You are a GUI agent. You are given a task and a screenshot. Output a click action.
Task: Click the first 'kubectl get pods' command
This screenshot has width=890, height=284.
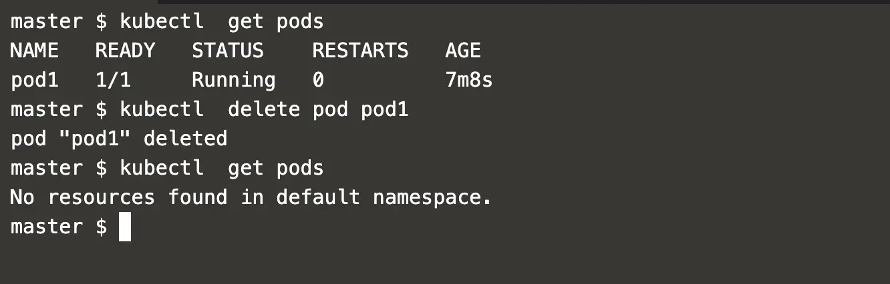[221, 22]
